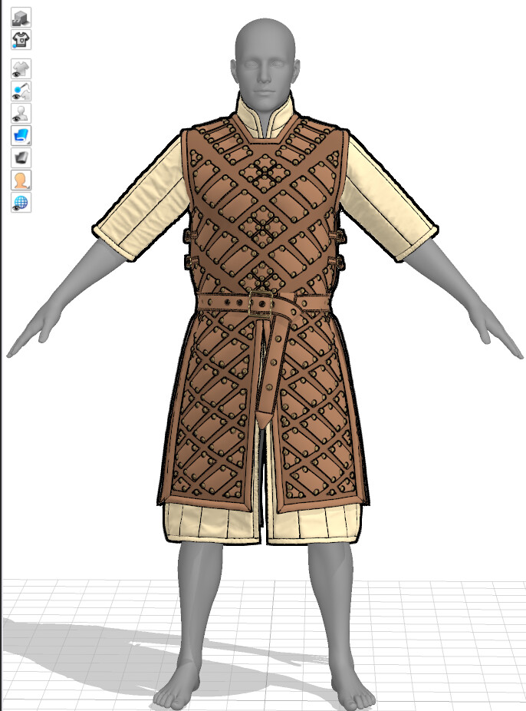Open the skin-colored avatar render style dropdown
The height and width of the screenshot is (711, 526).
pos(21,180)
